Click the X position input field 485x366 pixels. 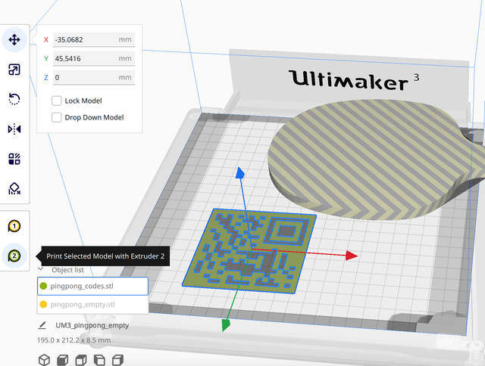[94, 39]
